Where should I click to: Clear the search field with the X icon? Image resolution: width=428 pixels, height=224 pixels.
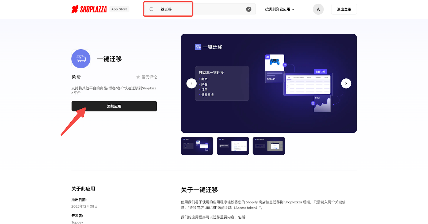point(249,9)
